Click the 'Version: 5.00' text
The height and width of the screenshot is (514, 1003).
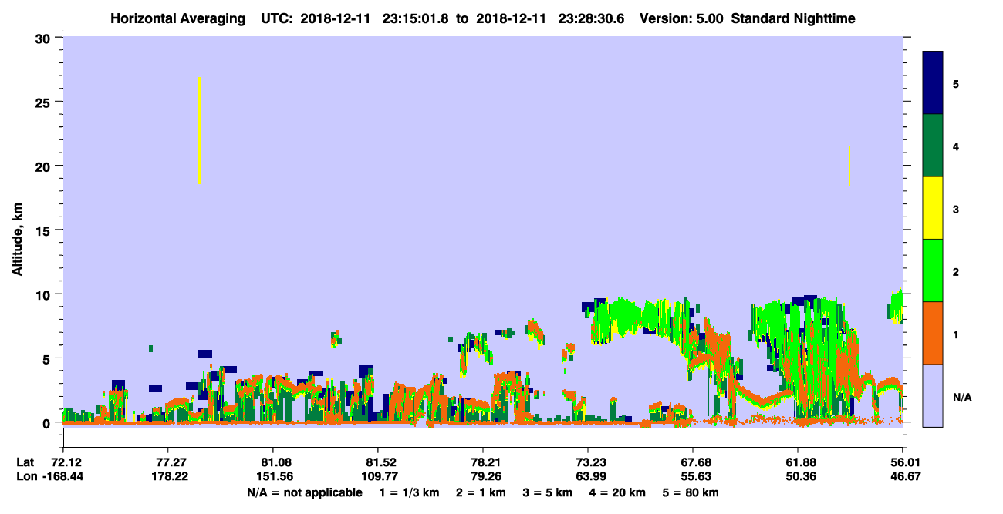point(681,18)
